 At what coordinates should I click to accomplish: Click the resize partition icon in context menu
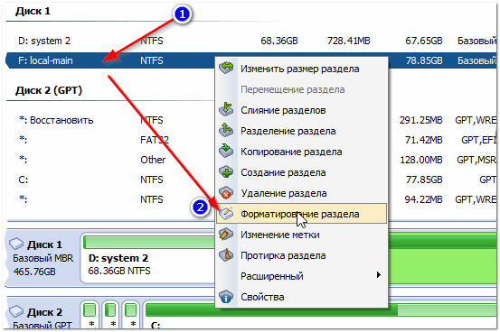coord(226,68)
